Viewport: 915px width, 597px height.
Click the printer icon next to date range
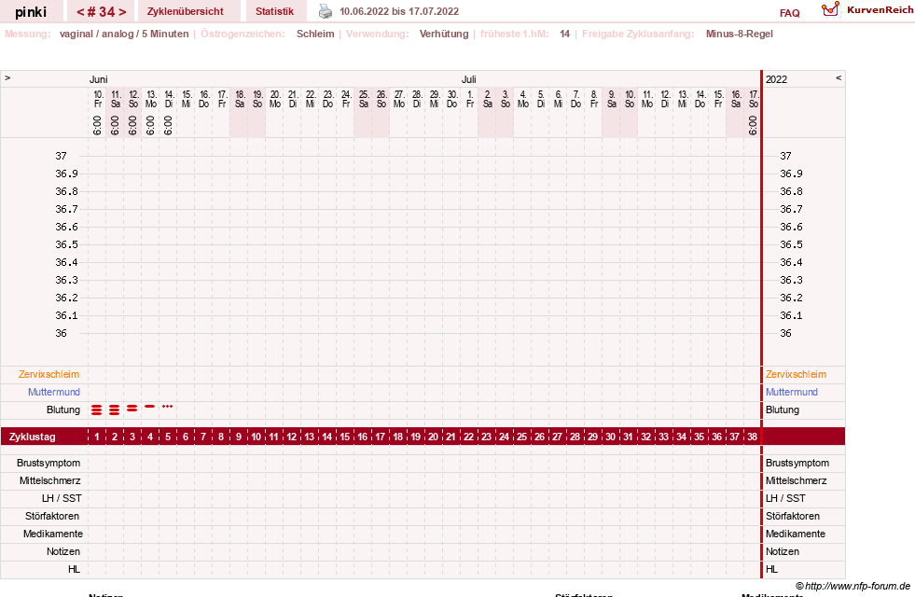(x=325, y=11)
